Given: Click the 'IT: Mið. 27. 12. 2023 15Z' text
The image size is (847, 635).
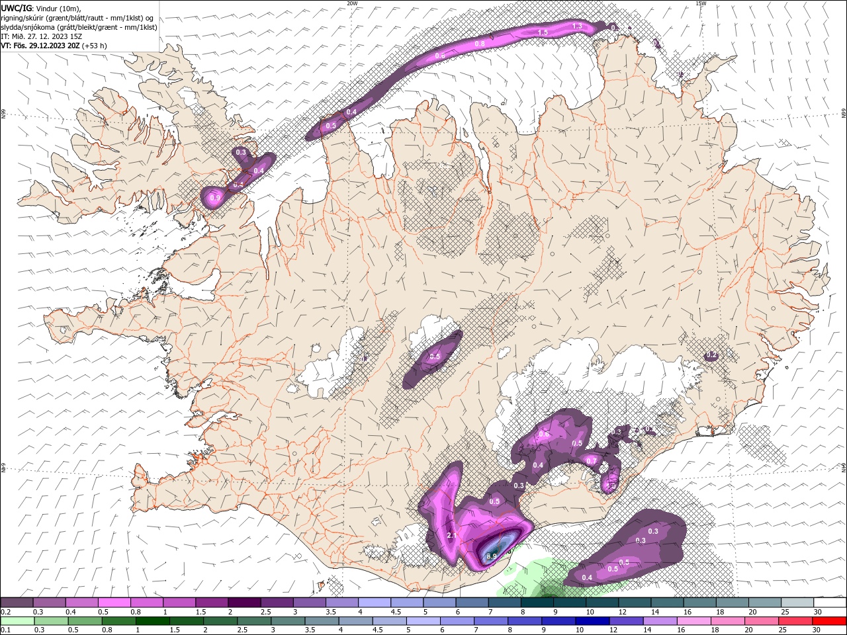Looking at the screenshot, I should coord(41,36).
